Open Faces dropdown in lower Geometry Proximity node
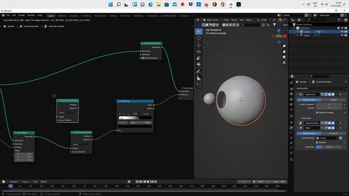The image size is (349, 196). click(81, 144)
